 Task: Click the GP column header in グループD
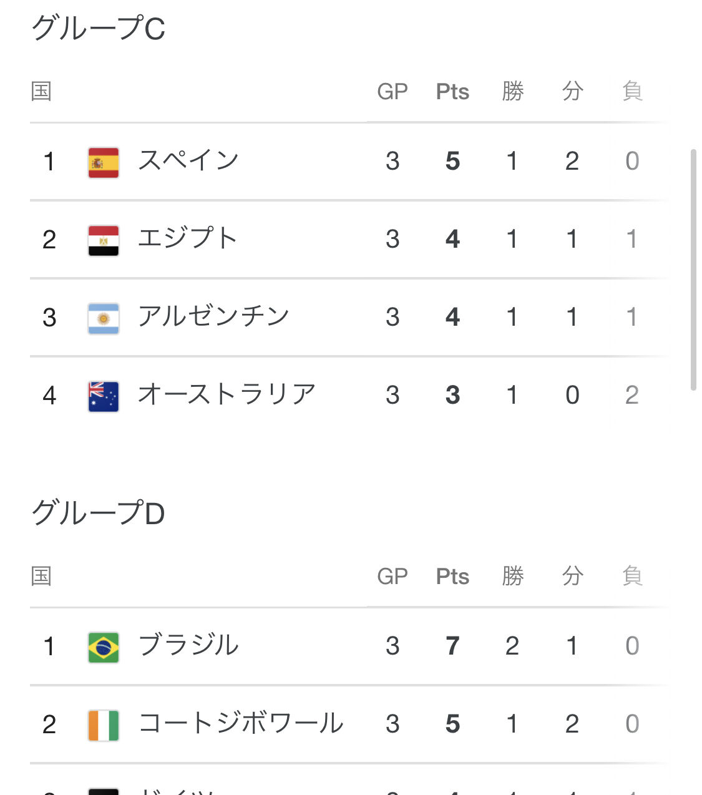click(x=392, y=577)
